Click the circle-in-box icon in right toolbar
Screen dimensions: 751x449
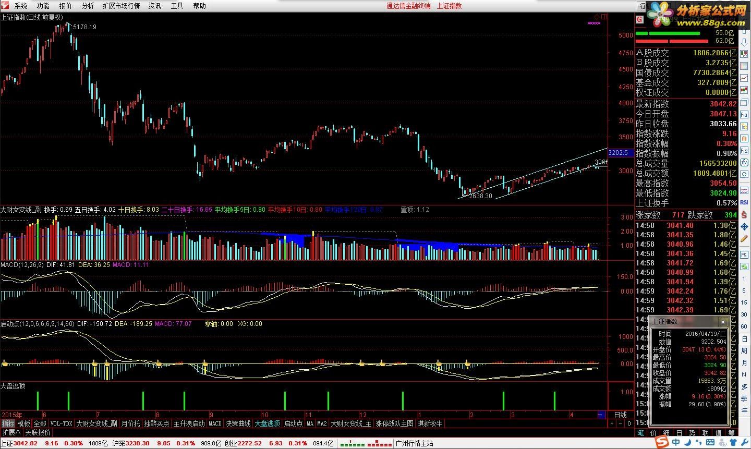[744, 175]
